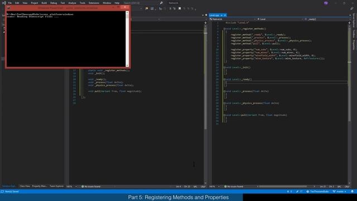Screen dimensions: 357x201
Task: Switch to the Class View tab
Action: (x=25, y=186)
